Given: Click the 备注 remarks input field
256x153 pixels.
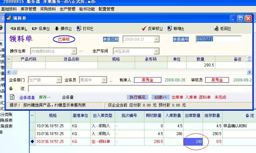Looking at the screenshot, I should click(x=140, y=89).
